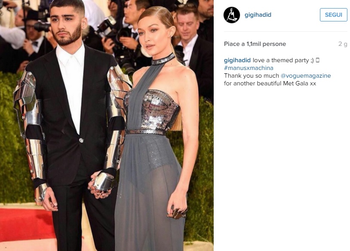View the Piace a 1,1mil persone likes
Screen dimensions: 350x251
tap(255, 44)
